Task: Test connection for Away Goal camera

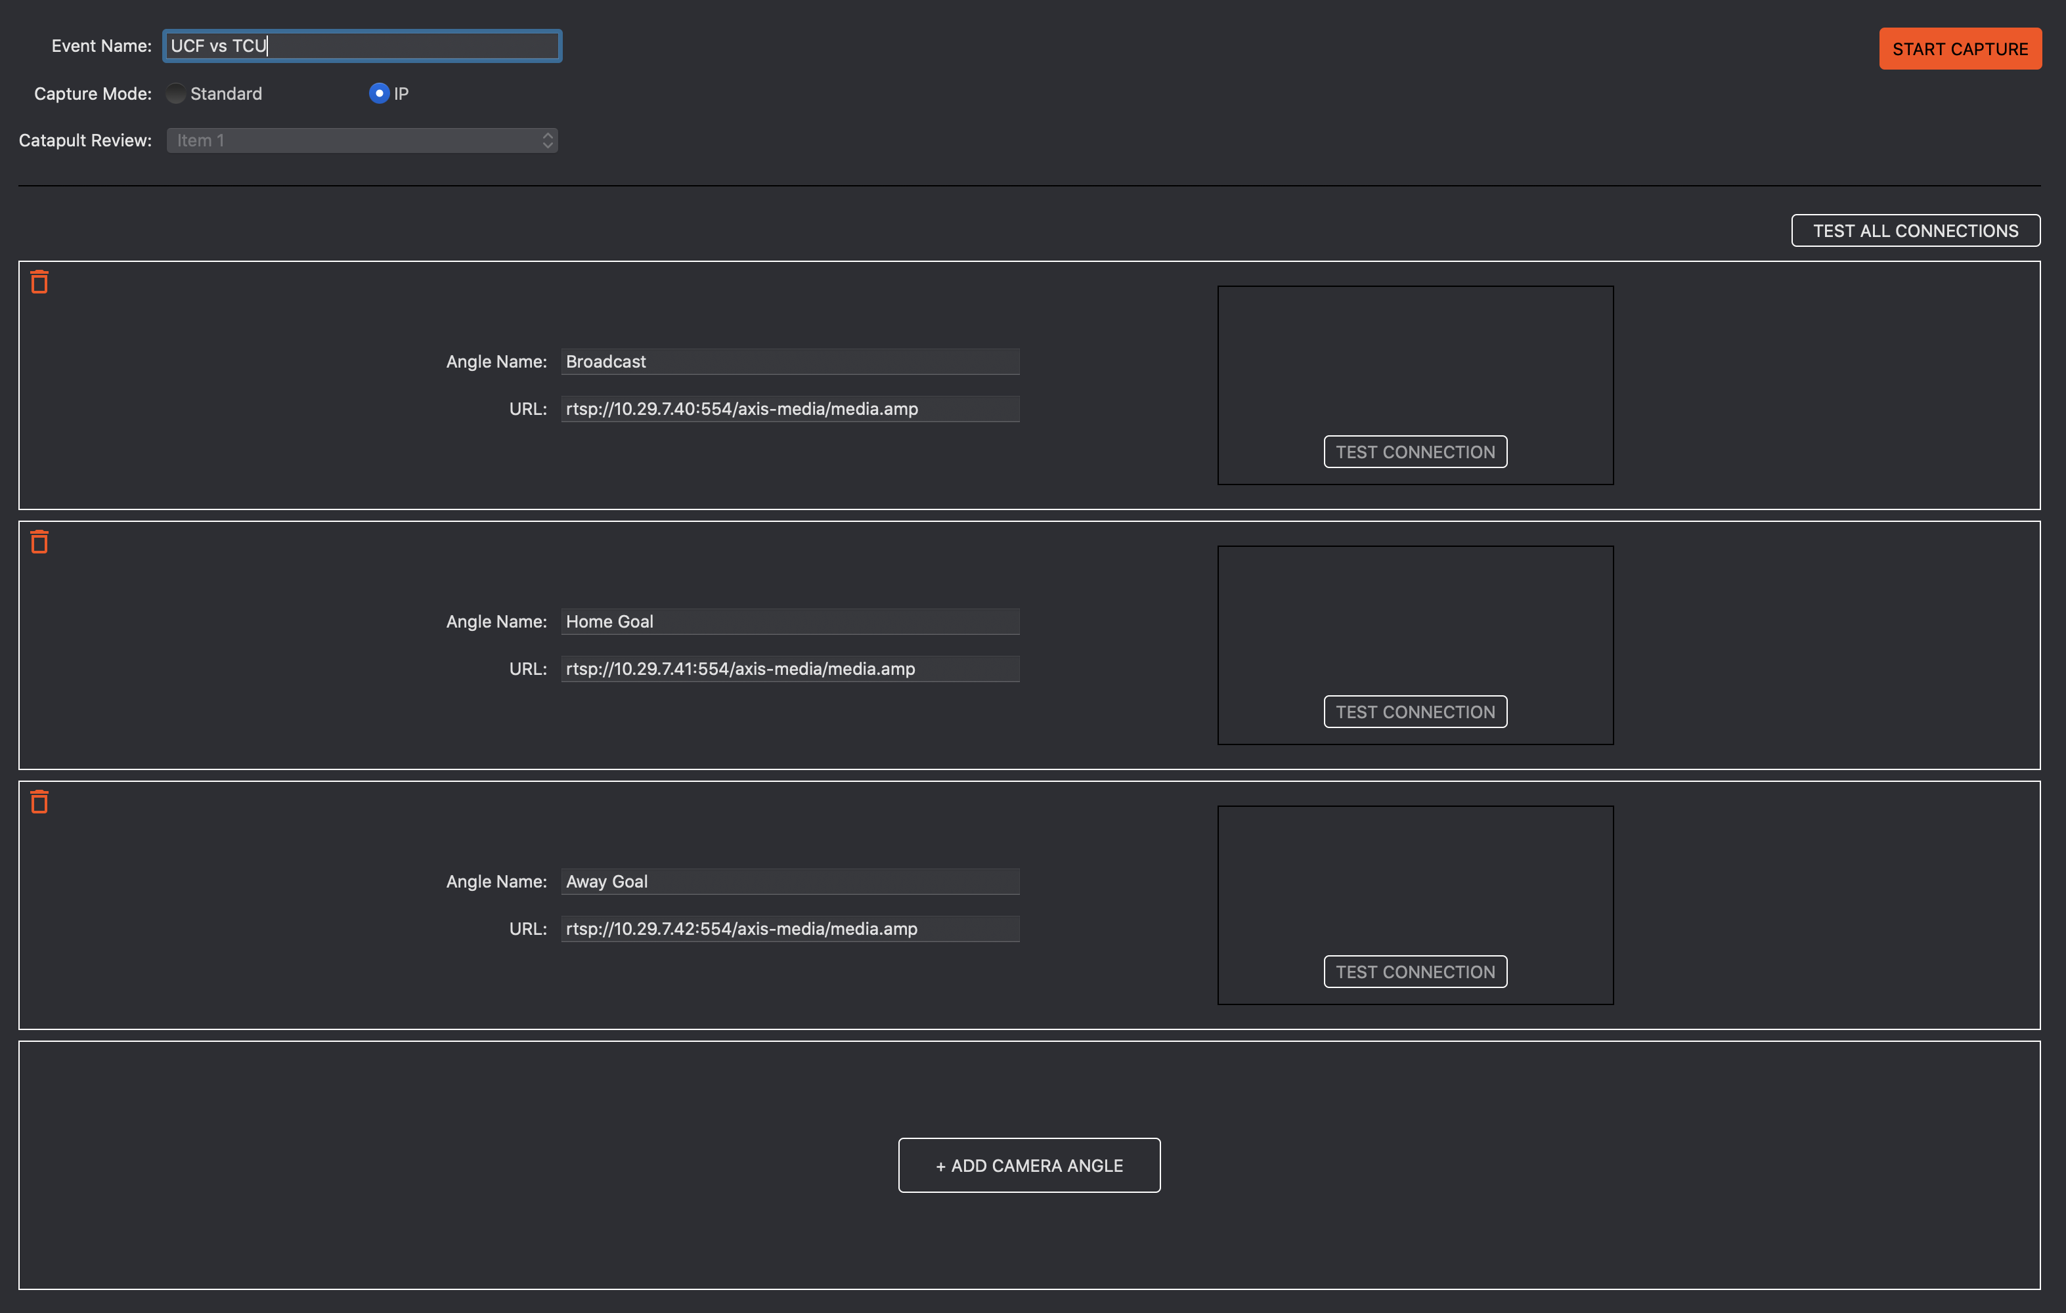Action: click(1414, 970)
